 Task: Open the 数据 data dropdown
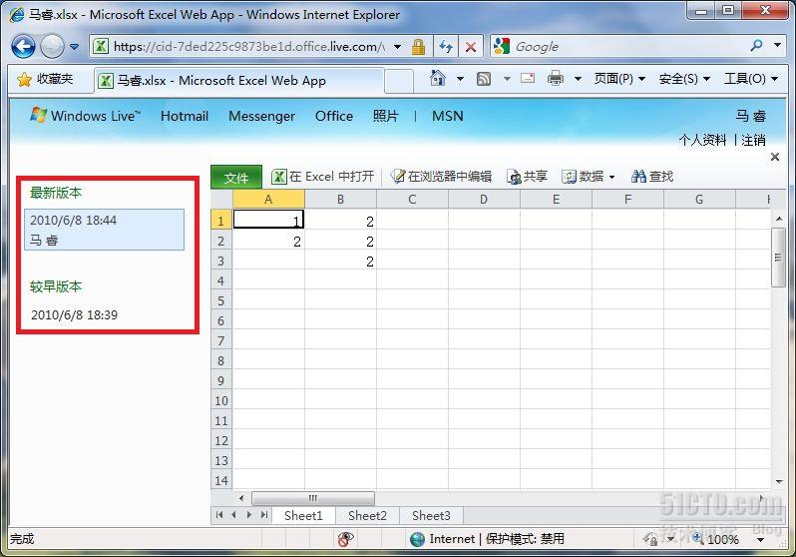[x=589, y=177]
